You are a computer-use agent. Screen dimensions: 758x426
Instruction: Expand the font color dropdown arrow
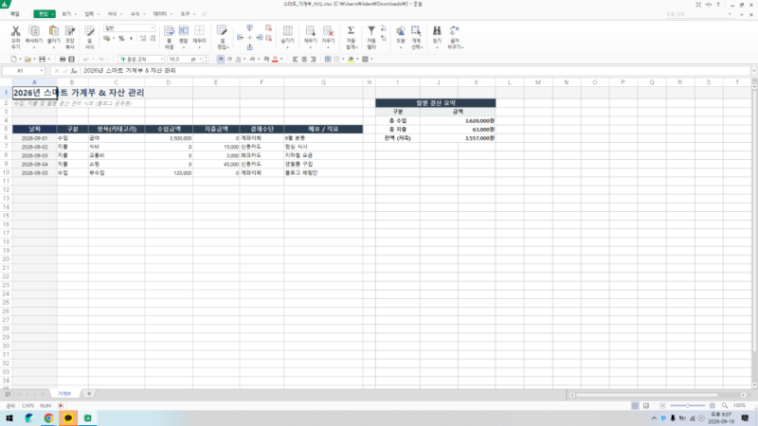point(281,59)
